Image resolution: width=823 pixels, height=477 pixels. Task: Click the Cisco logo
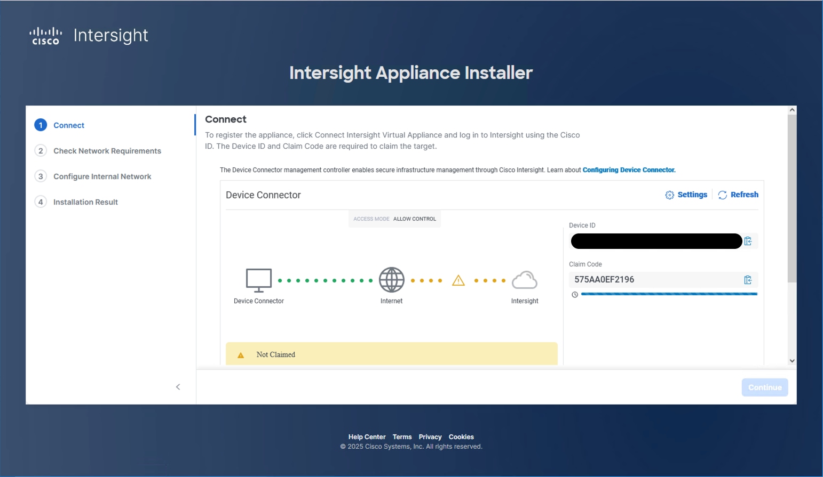[x=45, y=36]
